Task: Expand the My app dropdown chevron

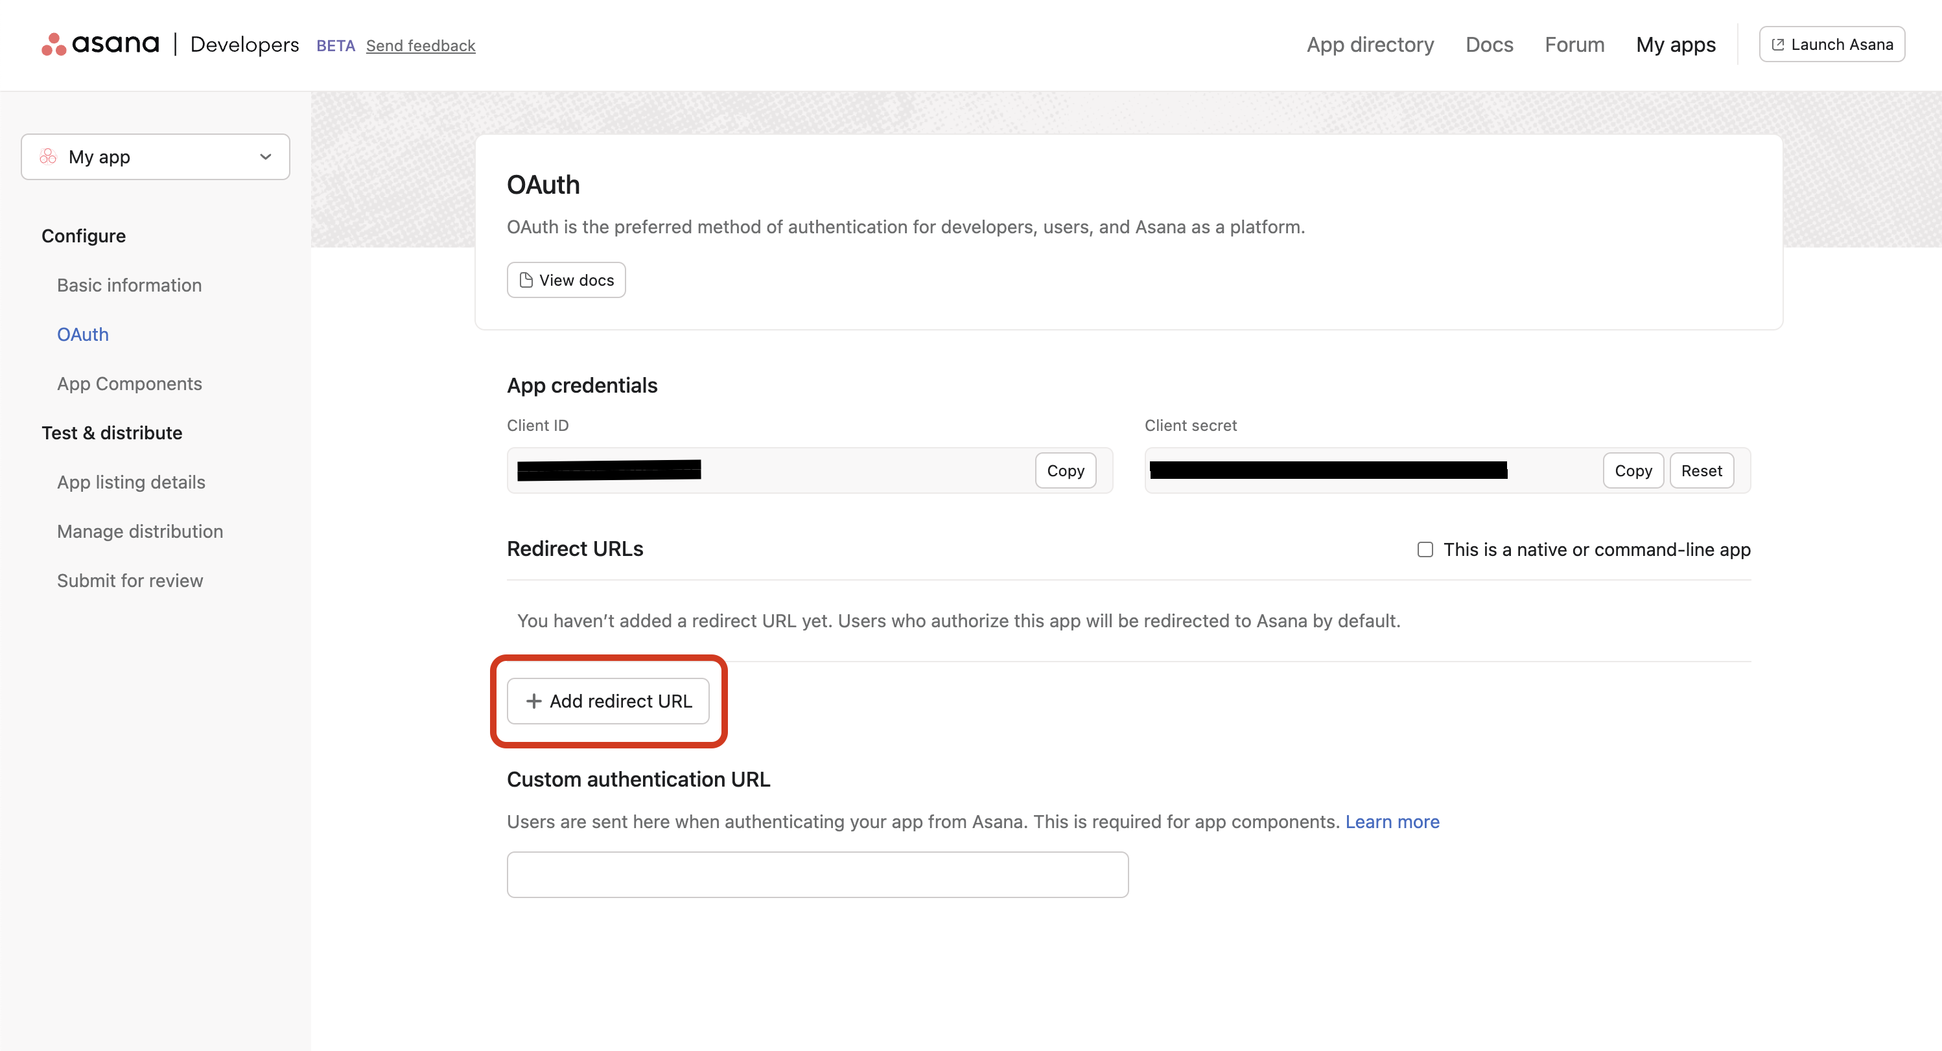Action: 265,157
